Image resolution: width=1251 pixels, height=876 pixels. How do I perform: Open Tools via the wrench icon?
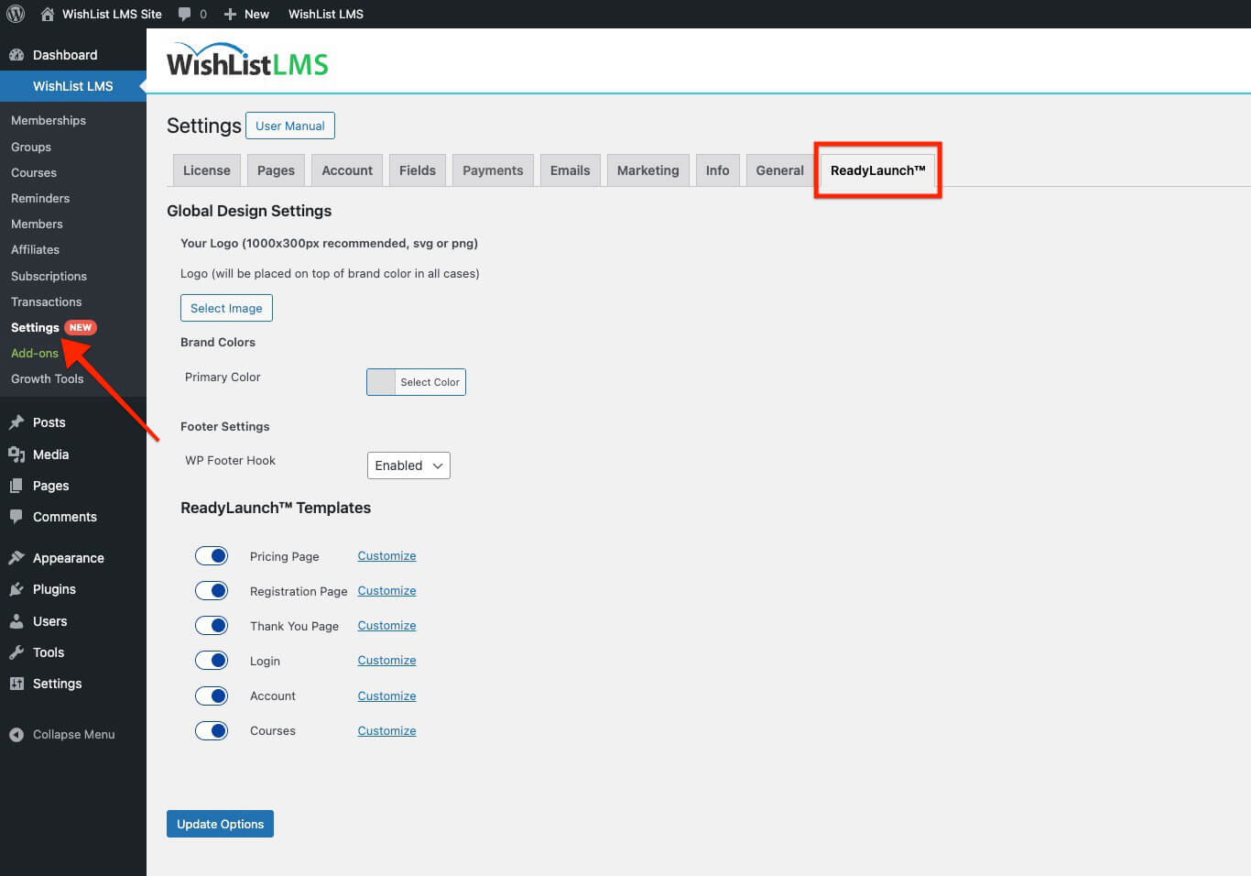[17, 652]
